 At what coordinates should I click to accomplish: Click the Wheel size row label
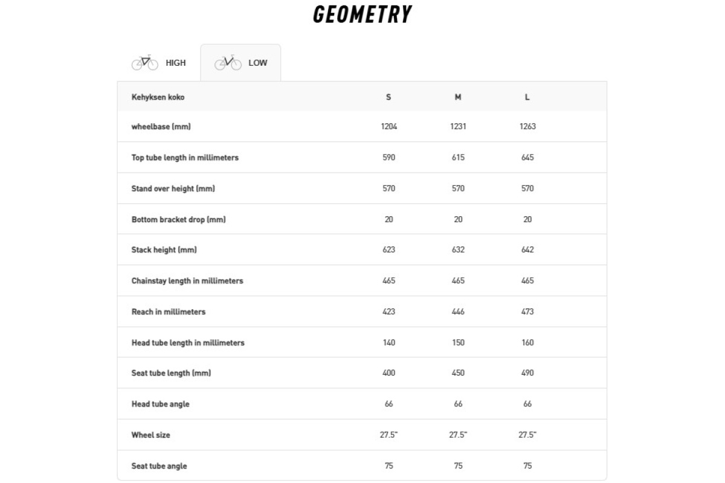coord(151,435)
